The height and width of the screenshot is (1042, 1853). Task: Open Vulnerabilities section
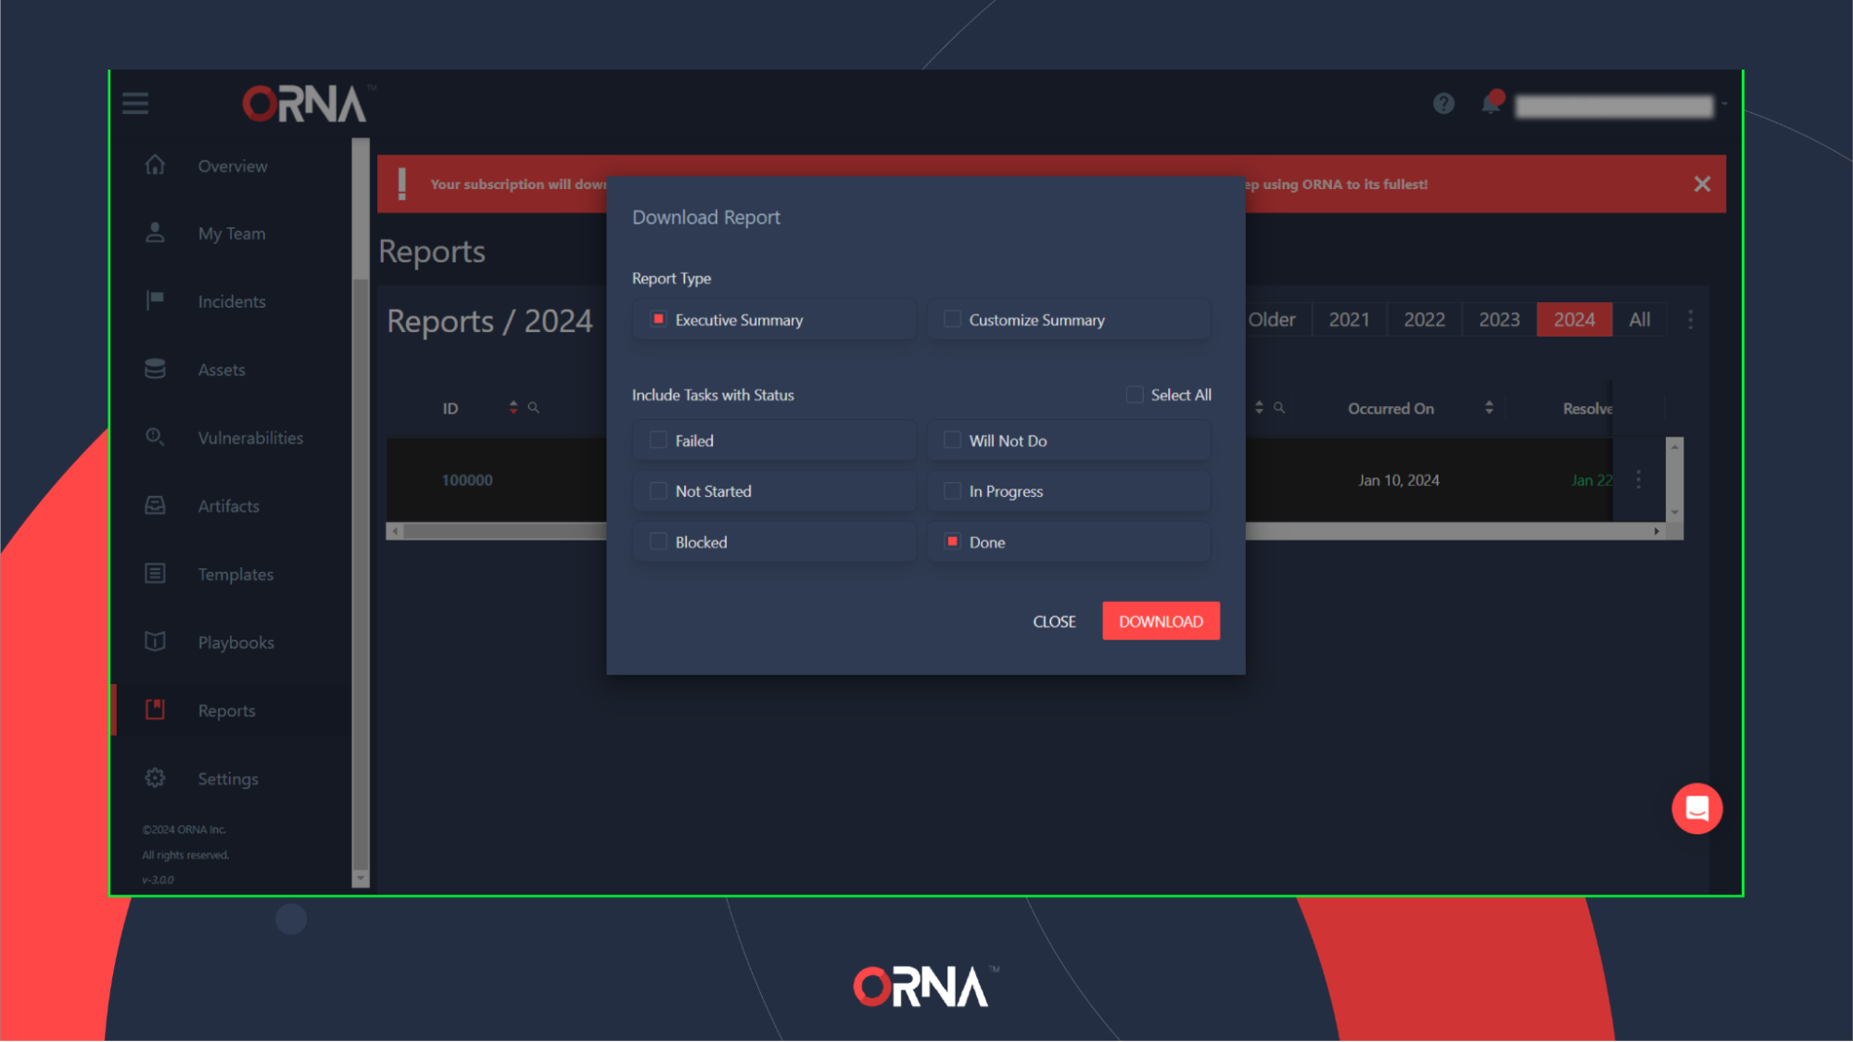point(250,437)
